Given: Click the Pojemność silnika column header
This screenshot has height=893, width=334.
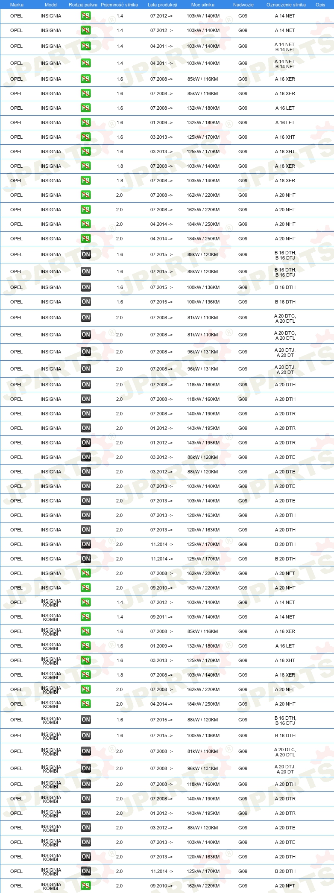Looking at the screenshot, I should 120,5.
